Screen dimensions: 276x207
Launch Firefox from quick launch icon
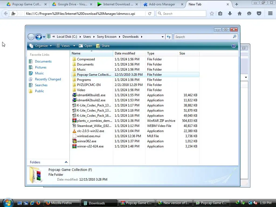click(x=38, y=203)
